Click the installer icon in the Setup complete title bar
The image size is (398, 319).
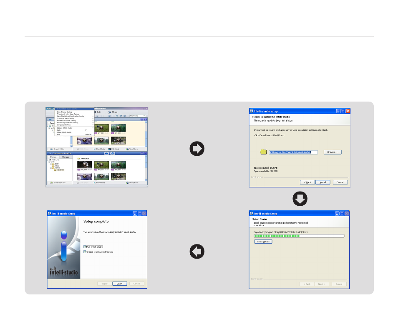(50, 214)
